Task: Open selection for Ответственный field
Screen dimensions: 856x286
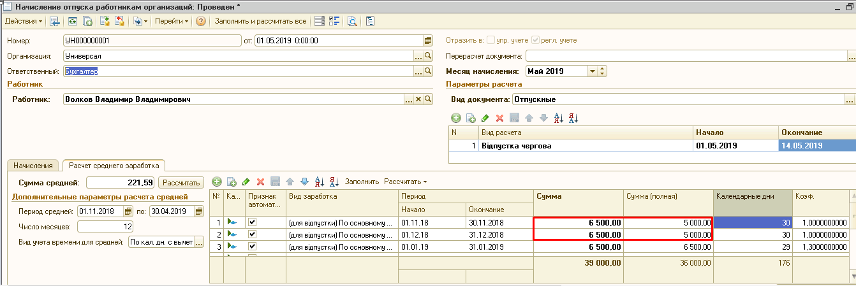Action: pyautogui.click(x=419, y=71)
